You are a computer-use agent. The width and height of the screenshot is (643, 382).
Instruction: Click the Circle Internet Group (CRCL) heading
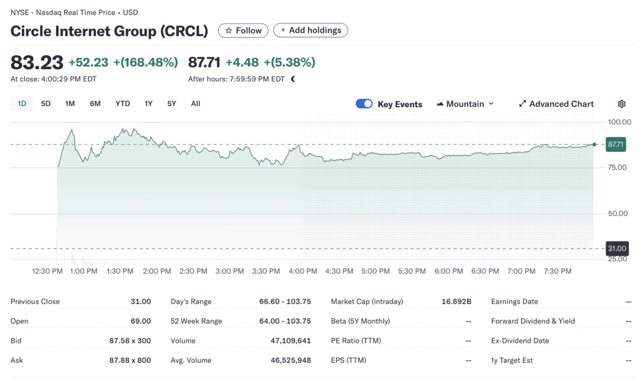tap(109, 31)
